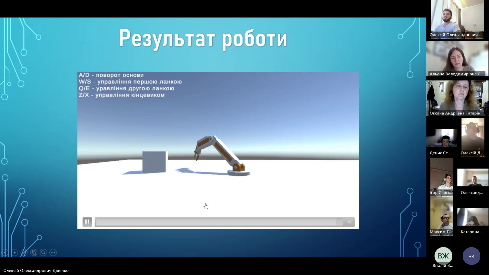Show all slides grid view
This screenshot has height=275, width=489.
(34, 253)
